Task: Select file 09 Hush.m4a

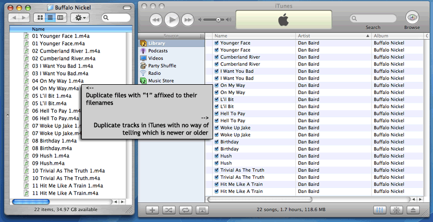Action: pos(48,163)
